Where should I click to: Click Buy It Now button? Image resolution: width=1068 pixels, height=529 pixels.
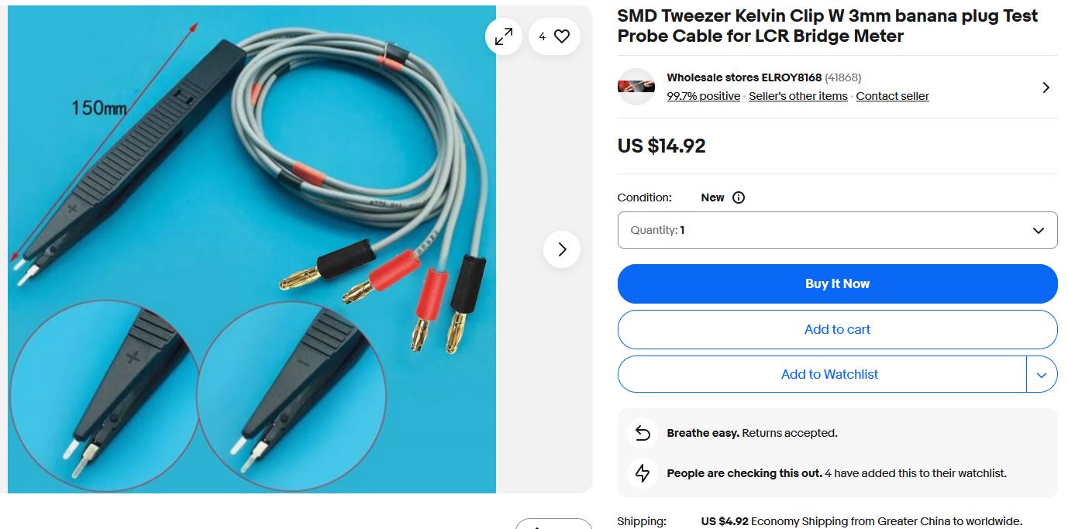(x=837, y=283)
